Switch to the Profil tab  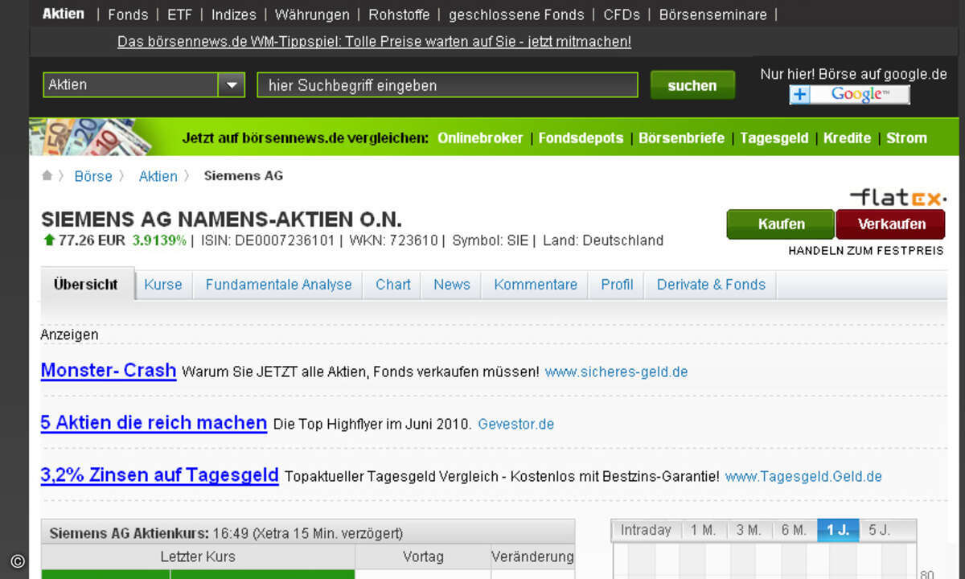click(x=617, y=285)
